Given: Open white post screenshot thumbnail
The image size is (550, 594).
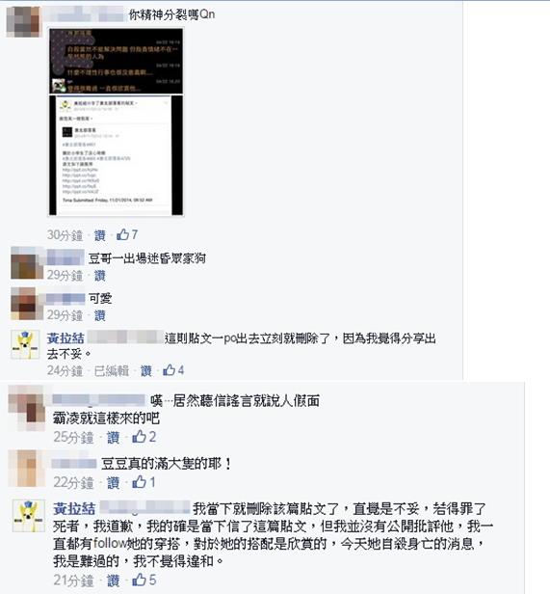Looking at the screenshot, I should coord(117,155).
